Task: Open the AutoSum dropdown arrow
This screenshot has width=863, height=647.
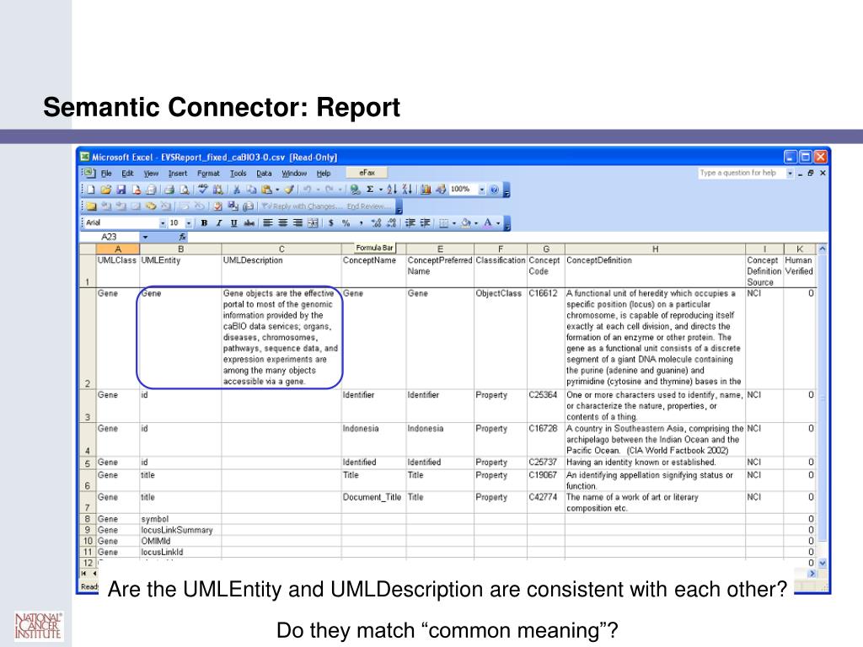Action: 381,190
